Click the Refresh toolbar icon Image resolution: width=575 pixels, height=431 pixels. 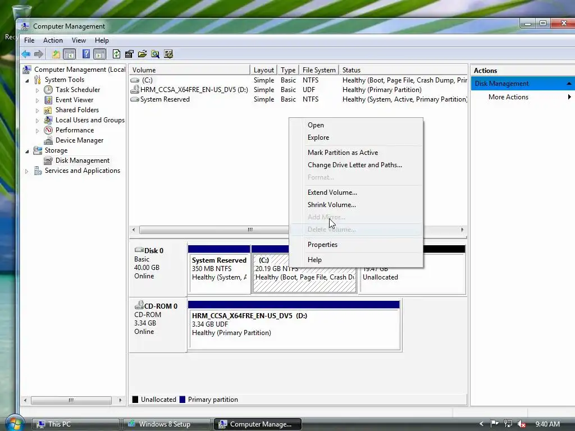pyautogui.click(x=116, y=54)
